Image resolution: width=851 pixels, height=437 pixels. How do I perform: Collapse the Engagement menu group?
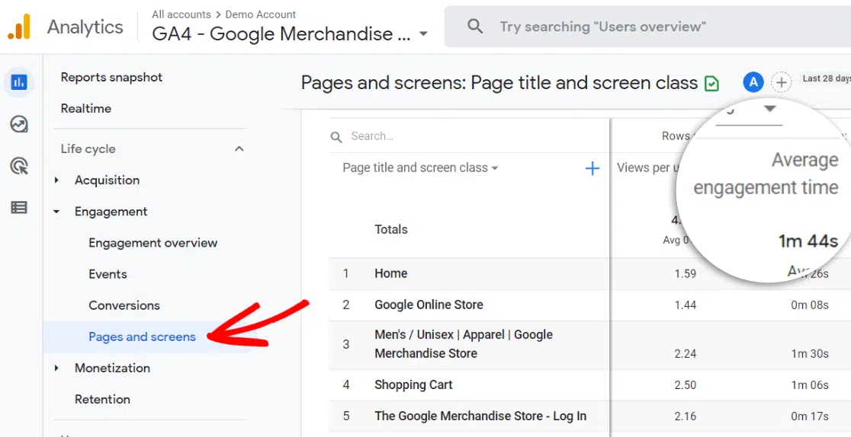56,212
